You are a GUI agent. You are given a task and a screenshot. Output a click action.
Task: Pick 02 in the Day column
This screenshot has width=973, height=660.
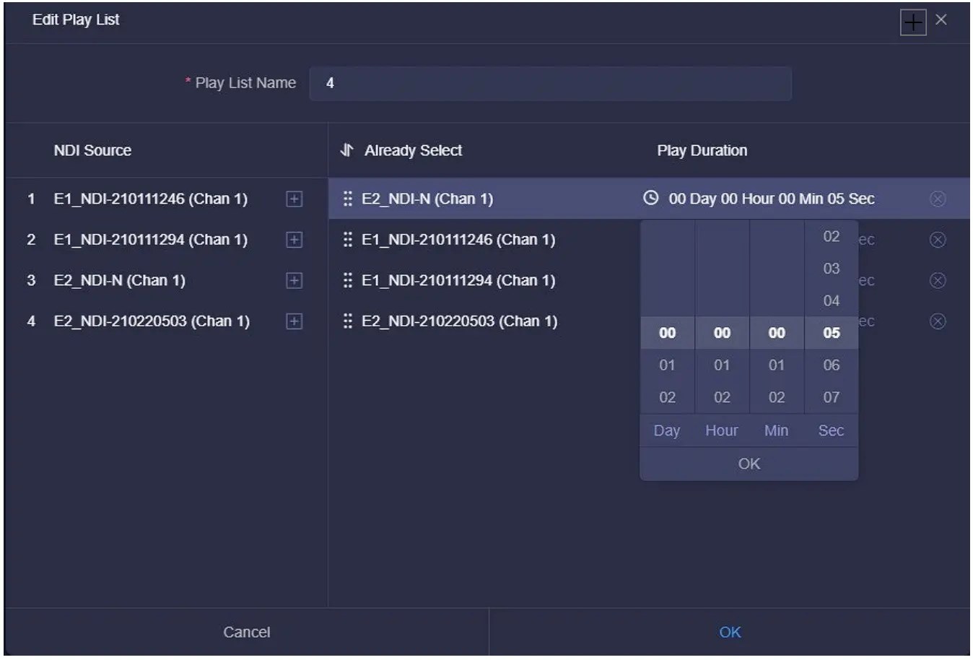click(x=667, y=397)
